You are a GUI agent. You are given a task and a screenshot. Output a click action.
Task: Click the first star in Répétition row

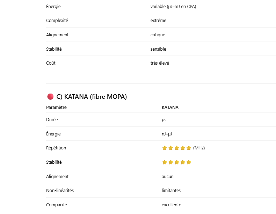(x=165, y=148)
